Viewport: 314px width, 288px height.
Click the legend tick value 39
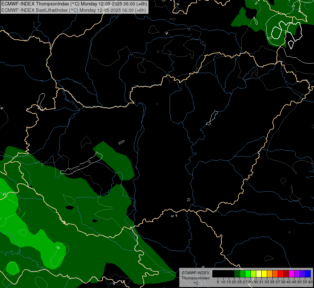coord(283,282)
